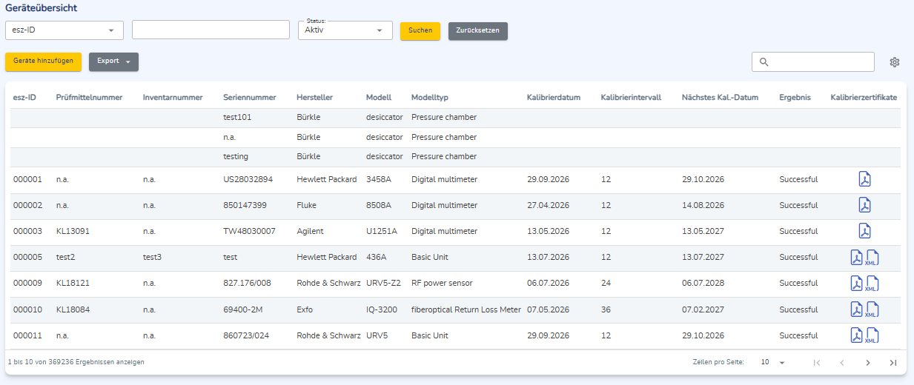Click calibration date 27.04.2026
This screenshot has height=385, width=914.
tap(548, 205)
